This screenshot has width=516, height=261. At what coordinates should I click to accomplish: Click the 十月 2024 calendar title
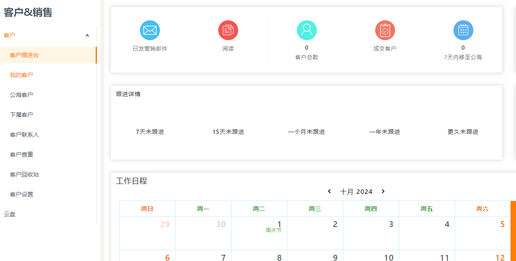coord(356,191)
